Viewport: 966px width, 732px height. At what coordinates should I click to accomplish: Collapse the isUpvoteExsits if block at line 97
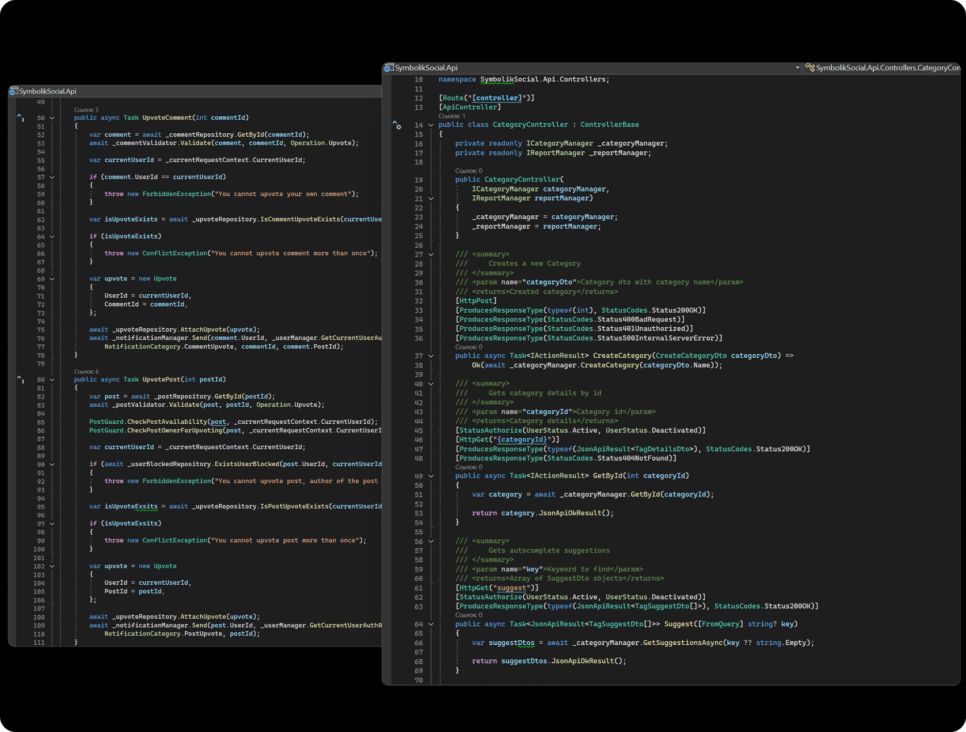(52, 524)
